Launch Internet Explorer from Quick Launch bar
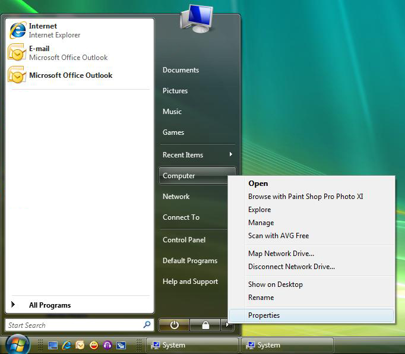Screen dimensions: 405x354 [67, 345]
